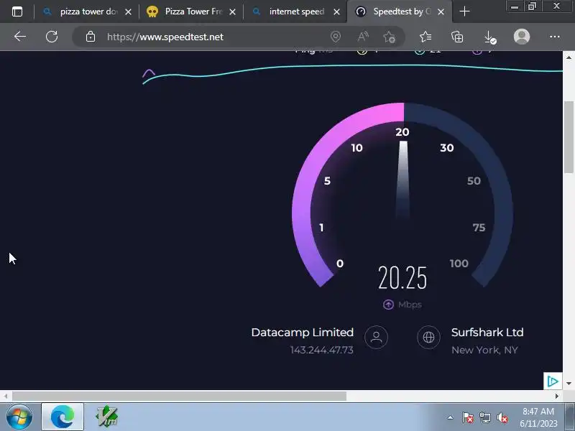This screenshot has width=575, height=431.
Task: Open the Favorites list
Action: (x=425, y=37)
